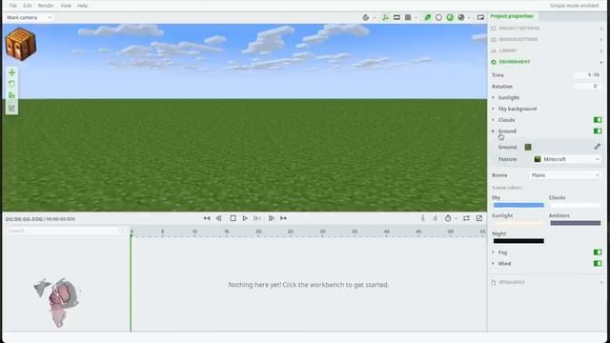
Task: Open the secondary view window icon
Action: [x=480, y=17]
